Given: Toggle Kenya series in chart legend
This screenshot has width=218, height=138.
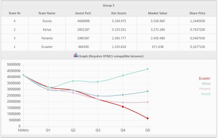Looking at the screenshot, I should (206, 84).
